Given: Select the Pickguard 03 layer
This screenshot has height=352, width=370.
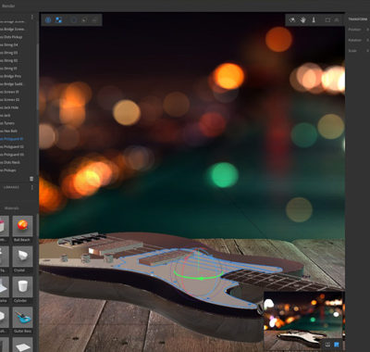Looking at the screenshot, I should [x=12, y=155].
